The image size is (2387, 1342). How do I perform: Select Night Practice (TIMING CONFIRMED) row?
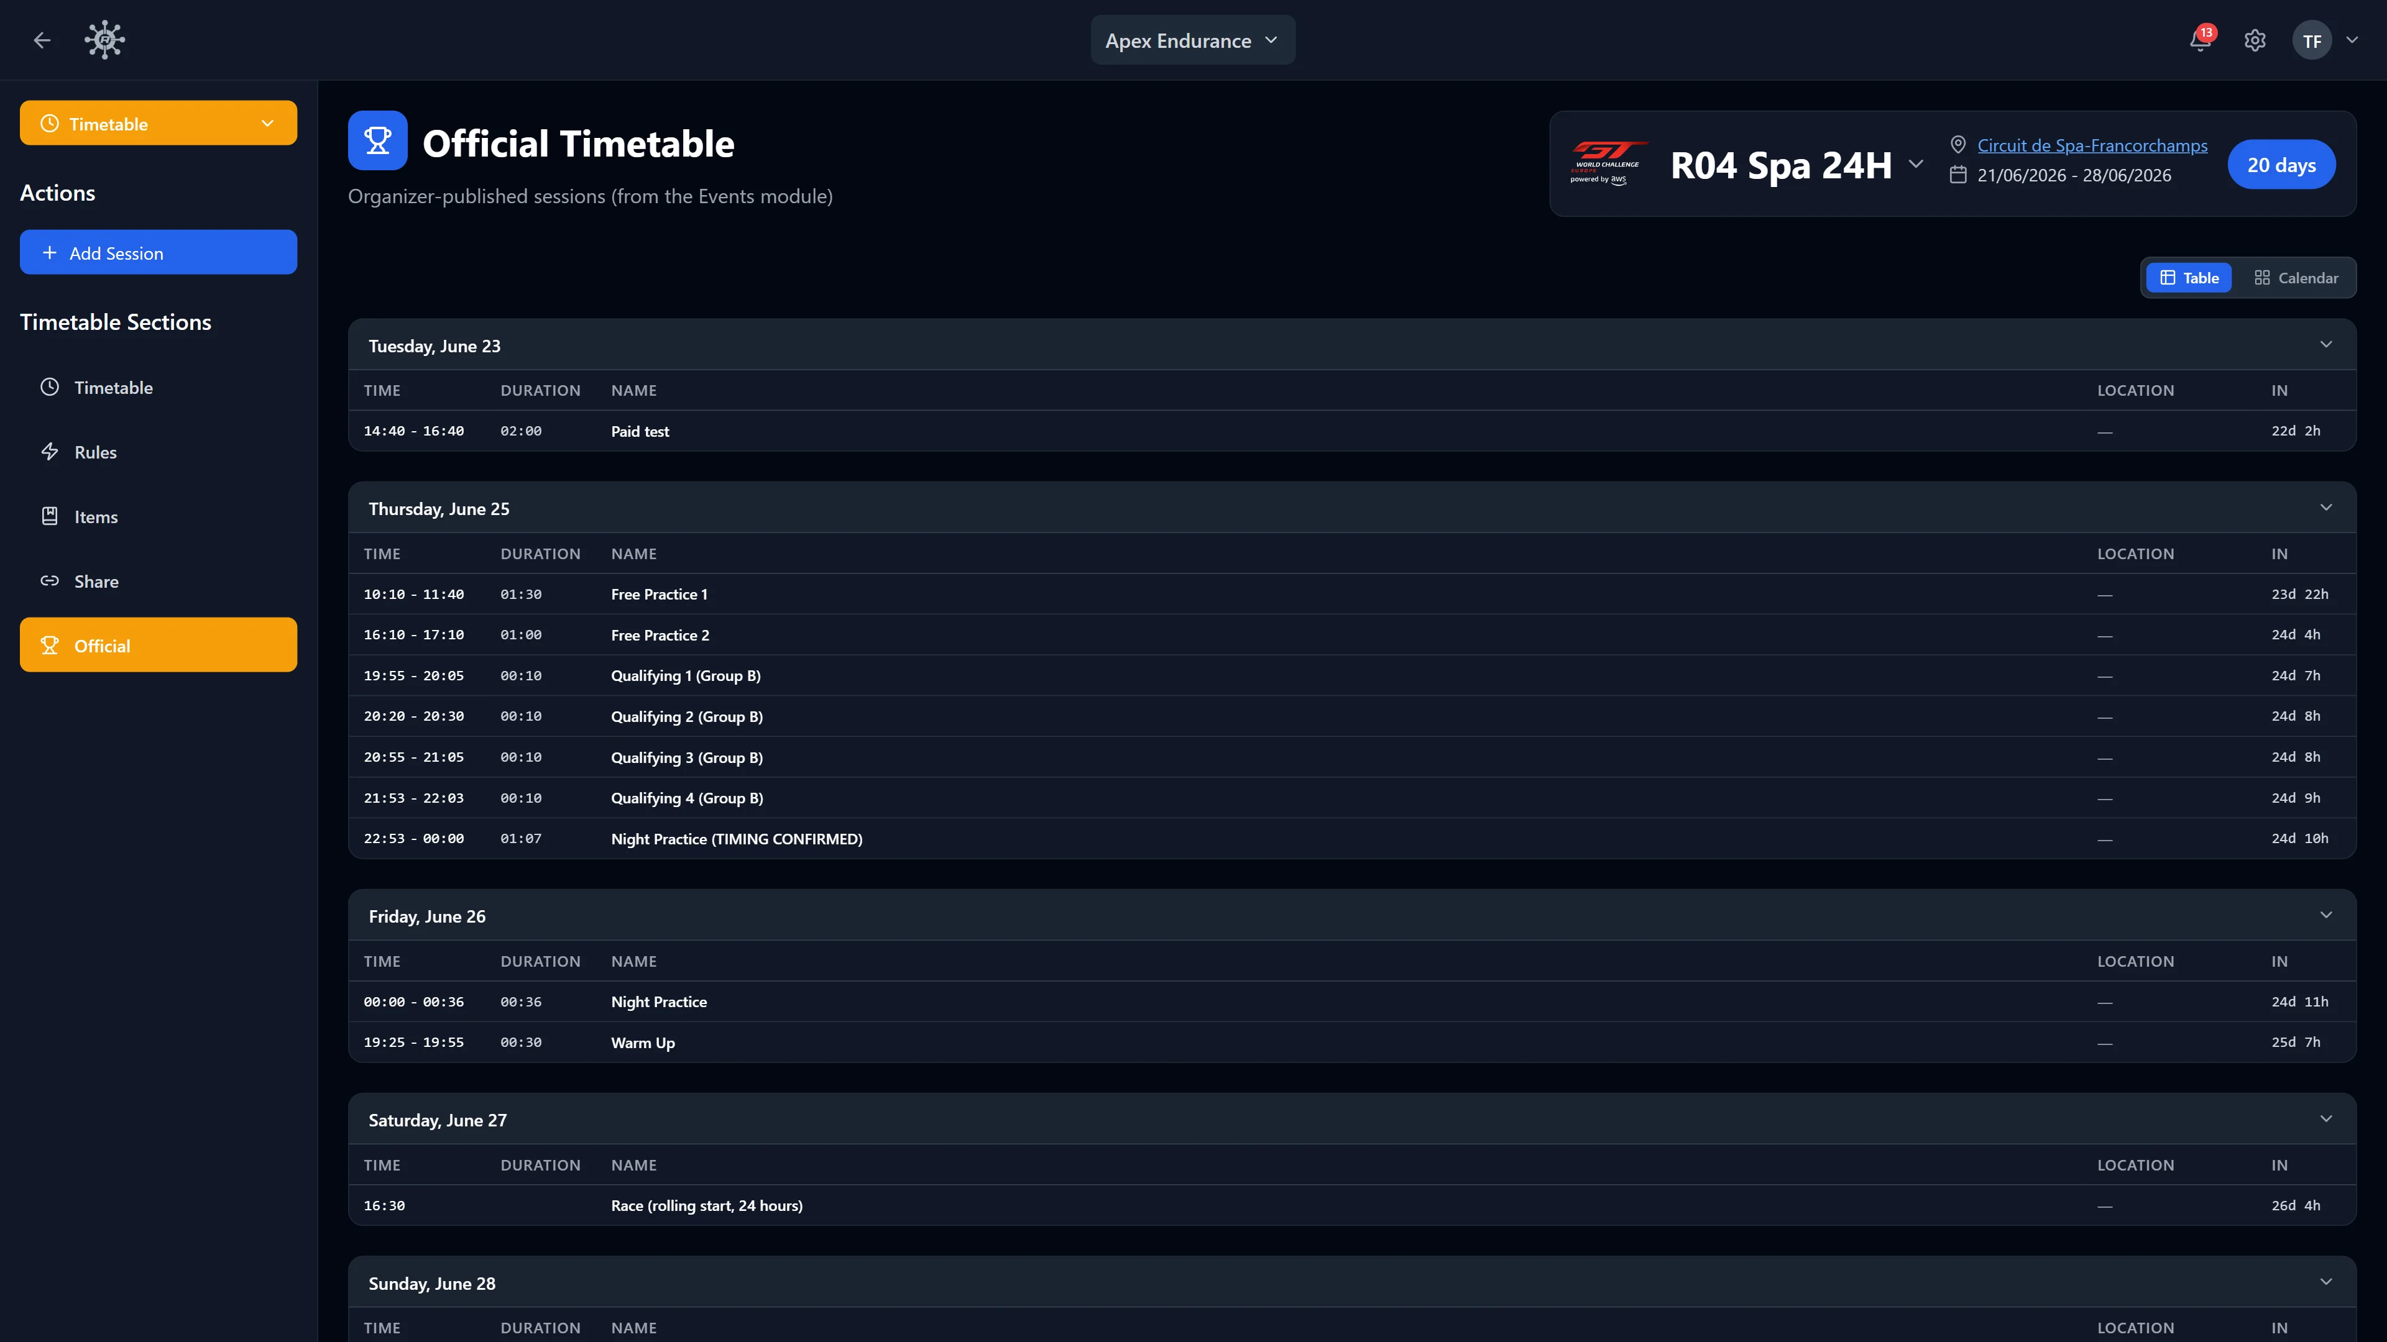[1352, 838]
